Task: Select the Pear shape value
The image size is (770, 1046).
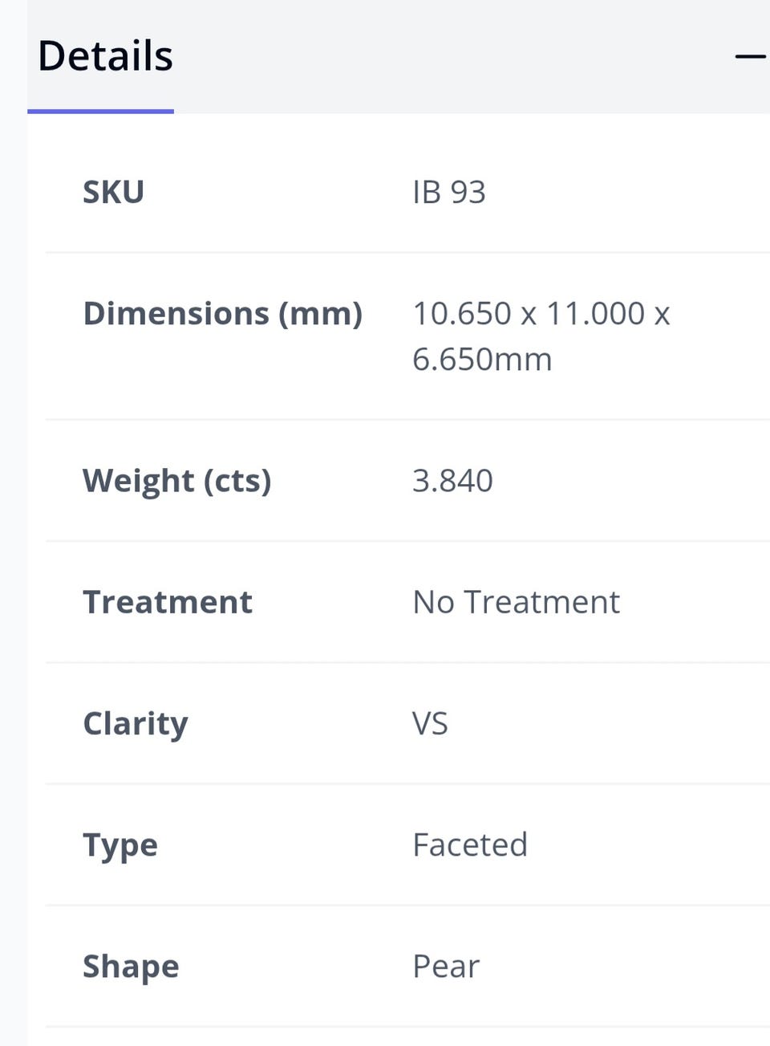Action: [446, 967]
